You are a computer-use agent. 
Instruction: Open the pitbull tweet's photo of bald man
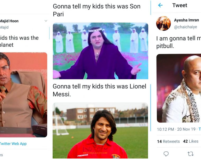pyautogui.click(x=179, y=88)
